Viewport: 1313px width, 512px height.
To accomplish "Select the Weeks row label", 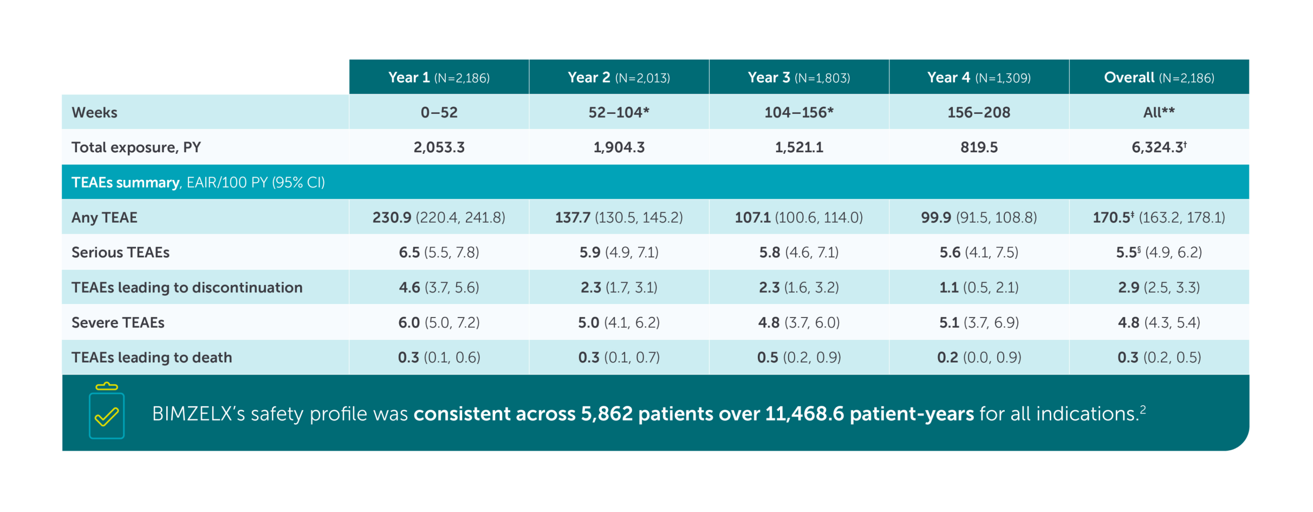I will point(95,113).
